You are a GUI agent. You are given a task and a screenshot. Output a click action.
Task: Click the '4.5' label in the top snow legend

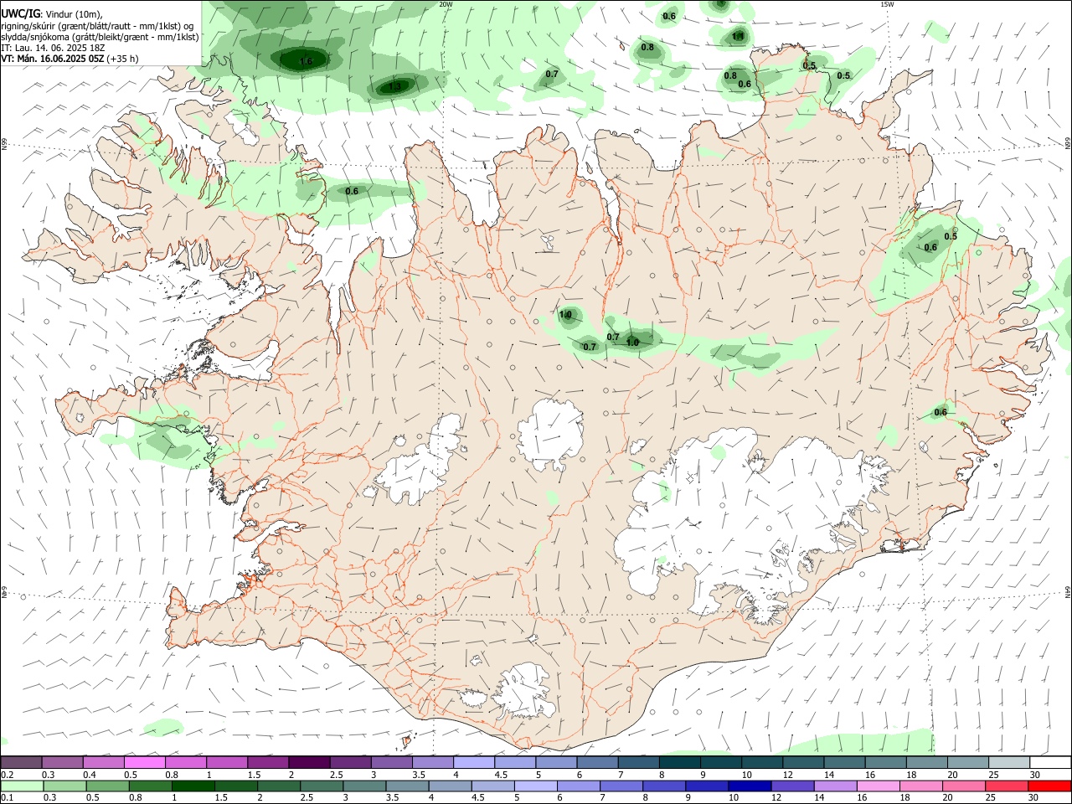(501, 775)
